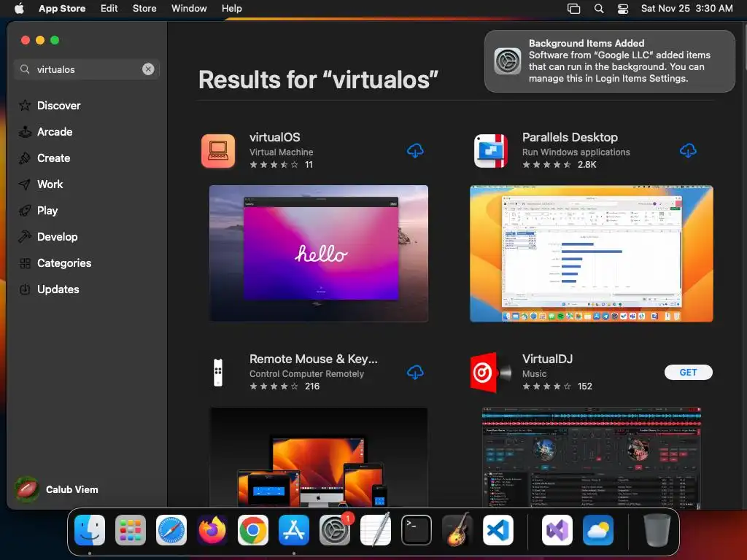747x560 pixels.
Task: Open Control Center in the menu bar
Action: click(623, 8)
